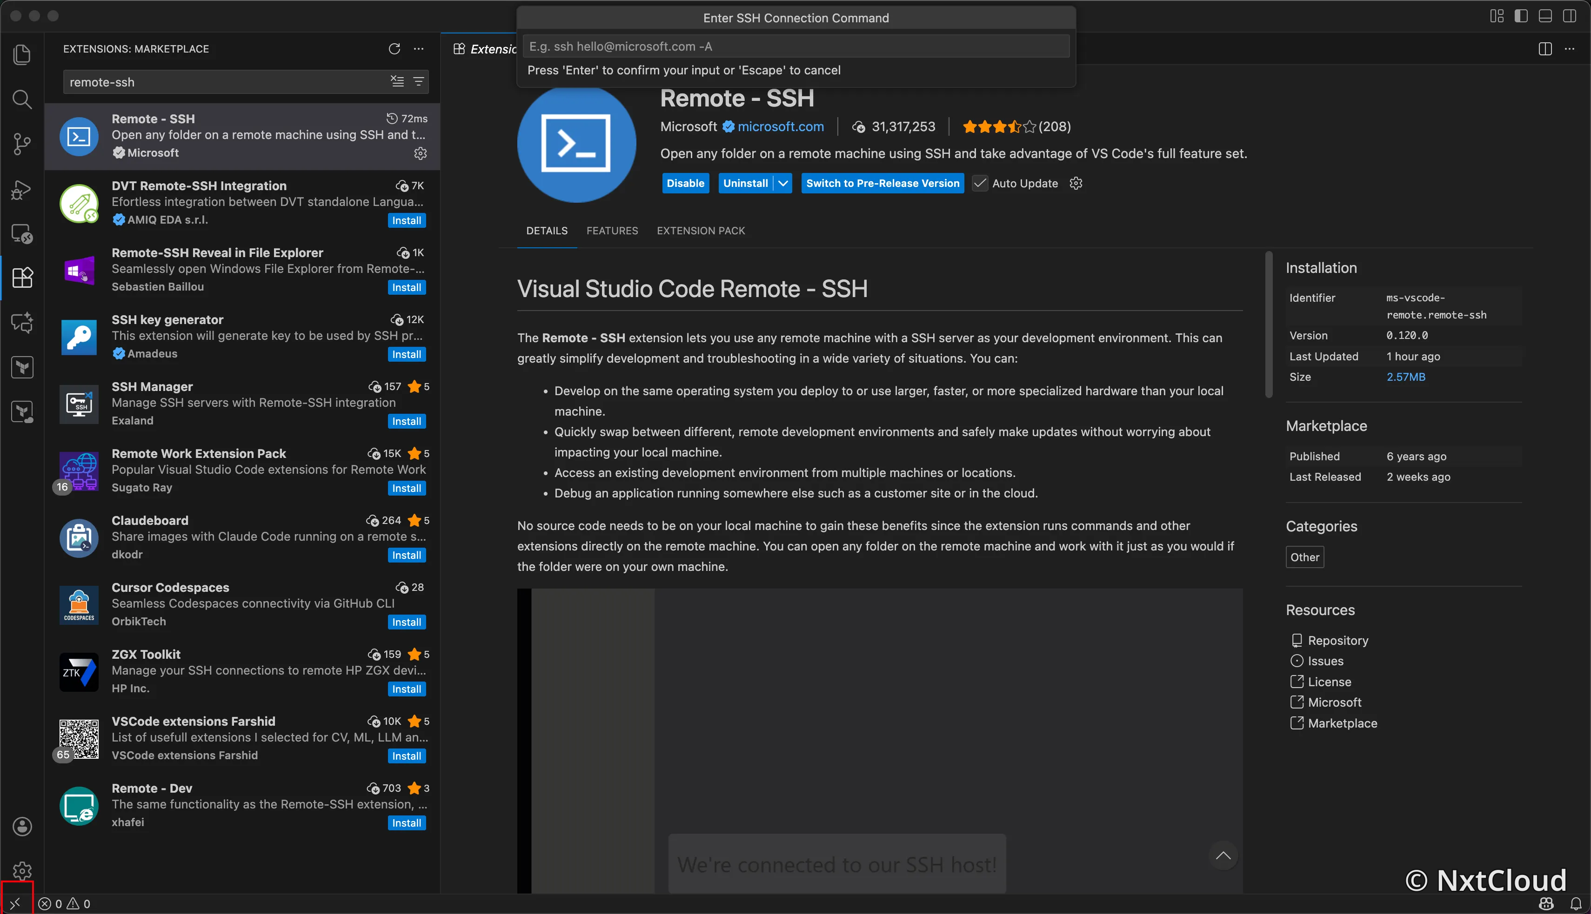Open the Source Control view
Image resolution: width=1591 pixels, height=914 pixels.
[x=22, y=144]
